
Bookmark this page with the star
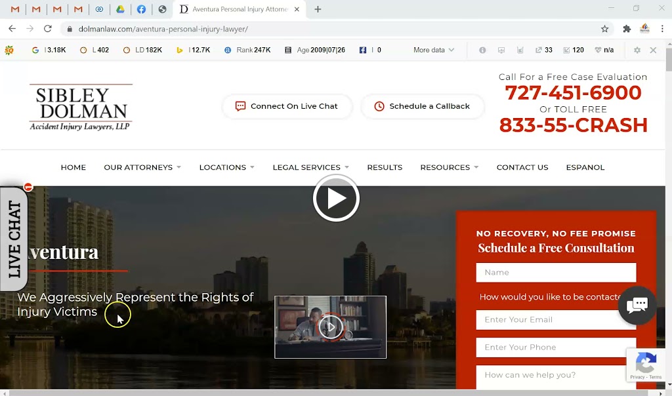point(604,29)
